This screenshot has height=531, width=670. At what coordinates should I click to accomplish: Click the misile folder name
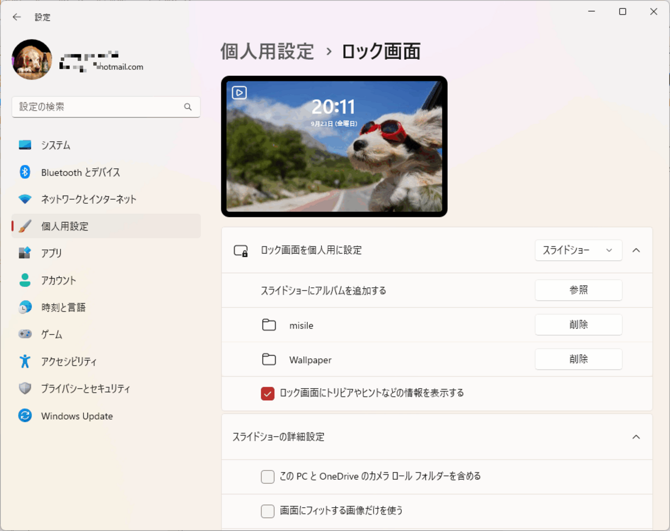pos(301,325)
